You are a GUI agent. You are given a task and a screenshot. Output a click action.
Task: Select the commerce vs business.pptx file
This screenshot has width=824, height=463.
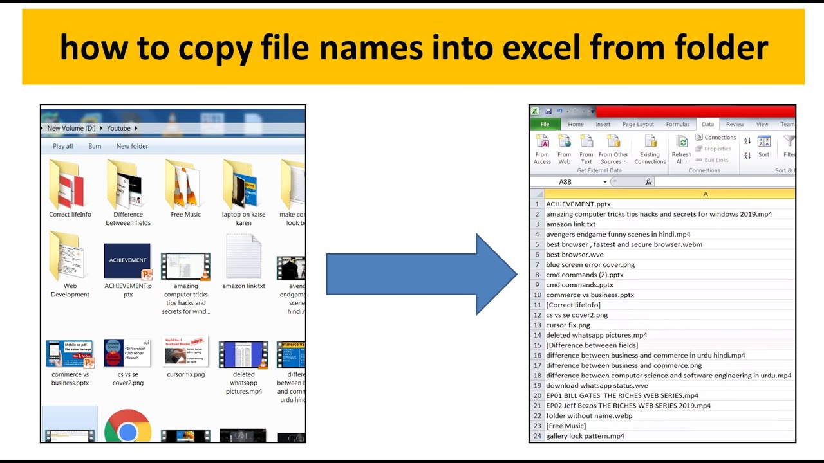pos(70,363)
